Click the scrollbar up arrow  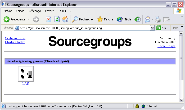click(181, 34)
